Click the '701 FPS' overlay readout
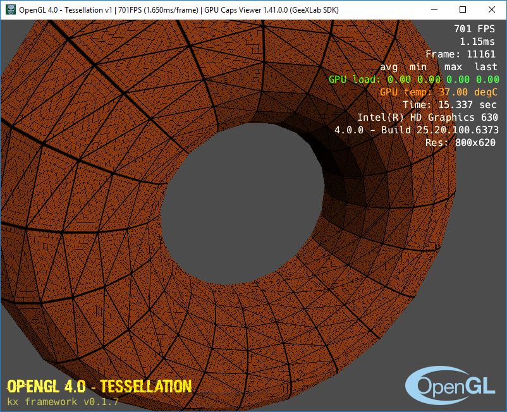 pos(474,29)
